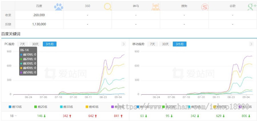Viewport: 257px width, 121px height.
Task: Click the Baidu paw icon in the header
Action: [59, 7]
